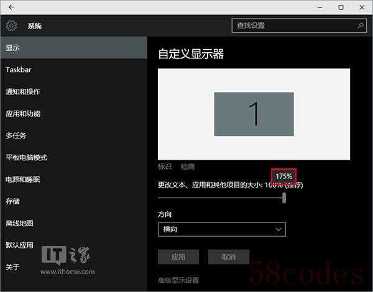
Task: Open 通知和操作 settings page
Action: pos(23,92)
